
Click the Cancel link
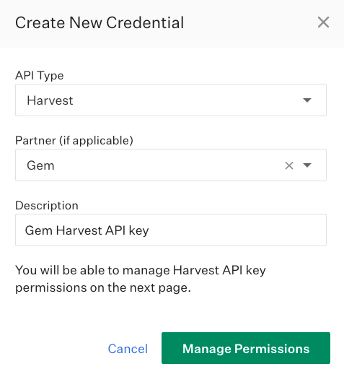[128, 349]
